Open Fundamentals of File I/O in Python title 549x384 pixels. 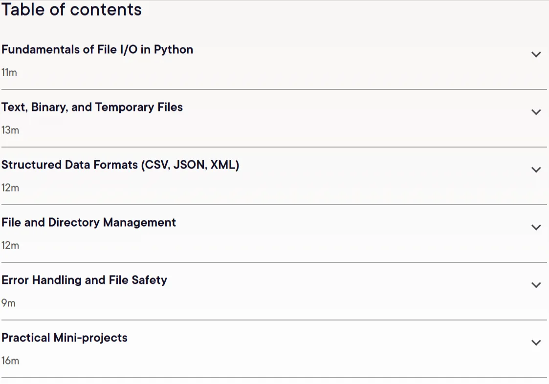(97, 50)
